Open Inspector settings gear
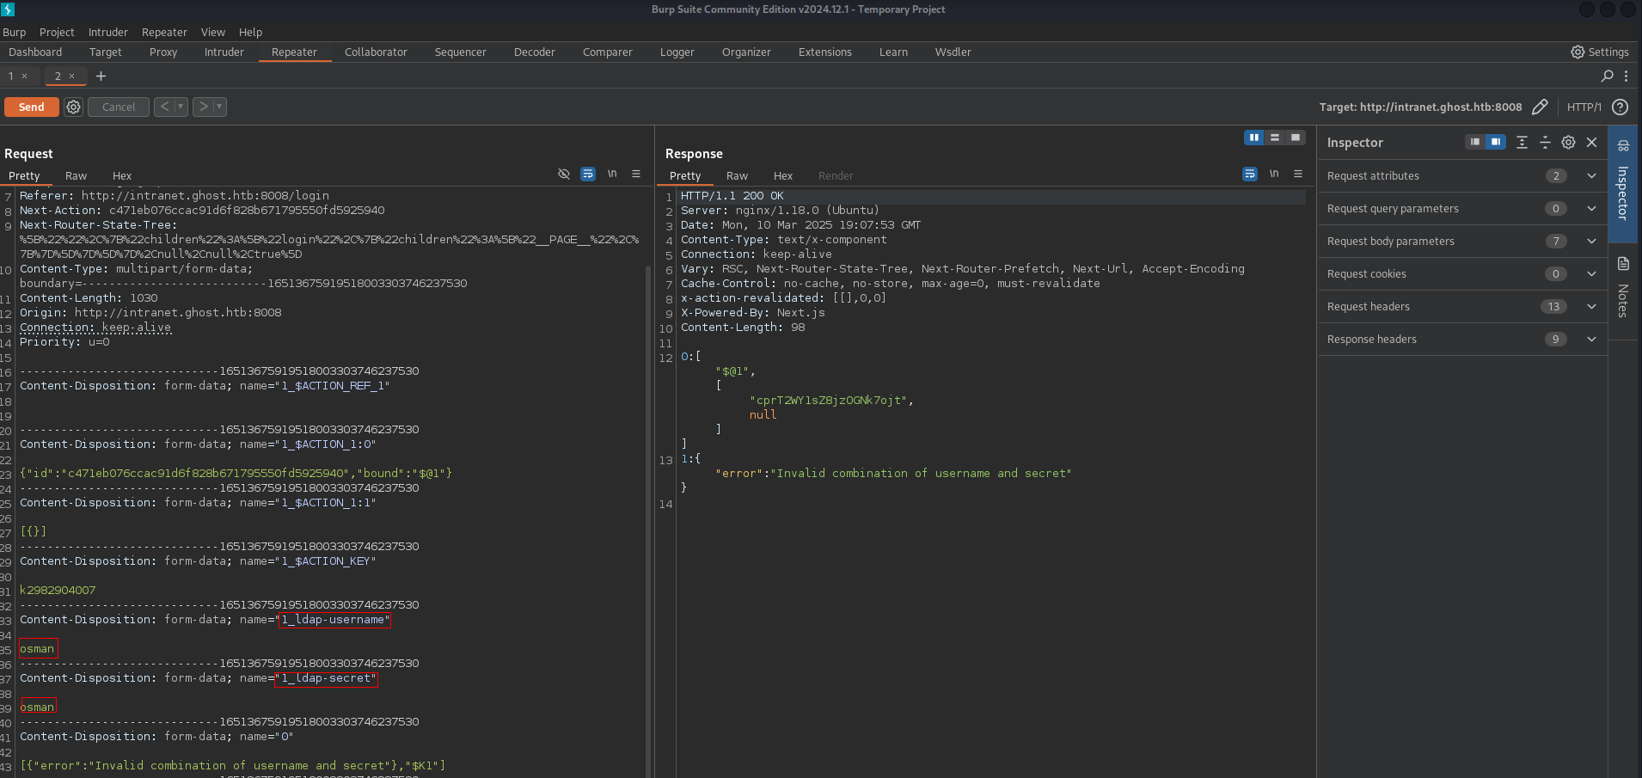Image resolution: width=1642 pixels, height=778 pixels. point(1568,143)
